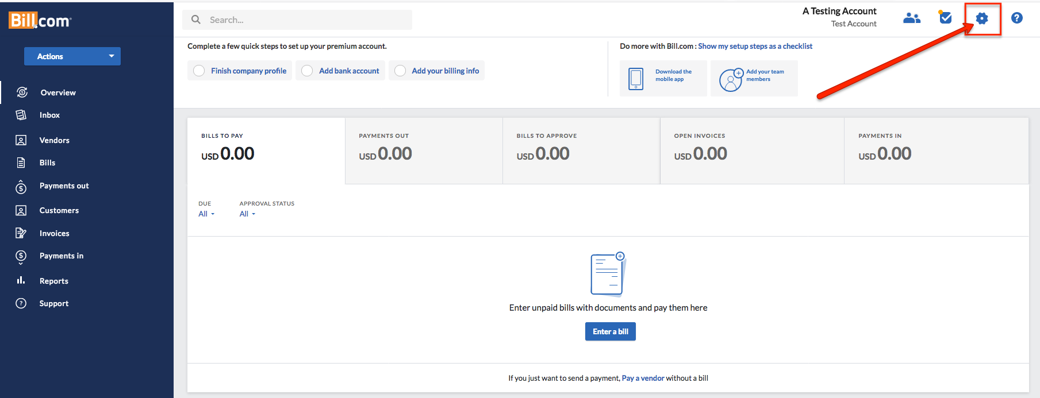Select Customers in the sidebar
Image resolution: width=1040 pixels, height=398 pixels.
coord(59,210)
